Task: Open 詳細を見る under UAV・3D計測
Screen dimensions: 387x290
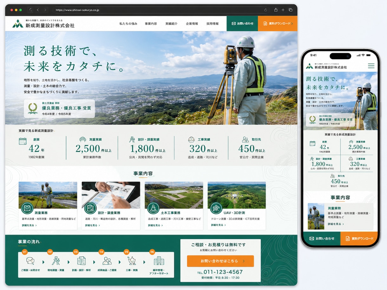Action: coord(218,225)
